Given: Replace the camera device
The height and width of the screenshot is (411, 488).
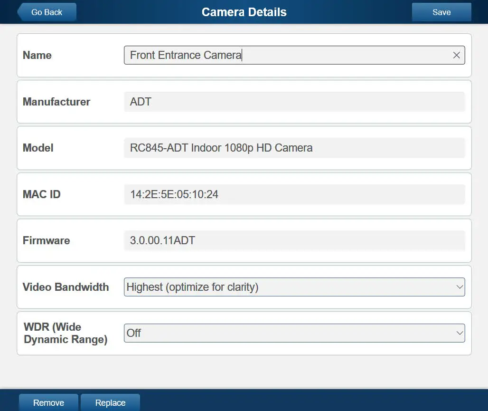Looking at the screenshot, I should 110,402.
